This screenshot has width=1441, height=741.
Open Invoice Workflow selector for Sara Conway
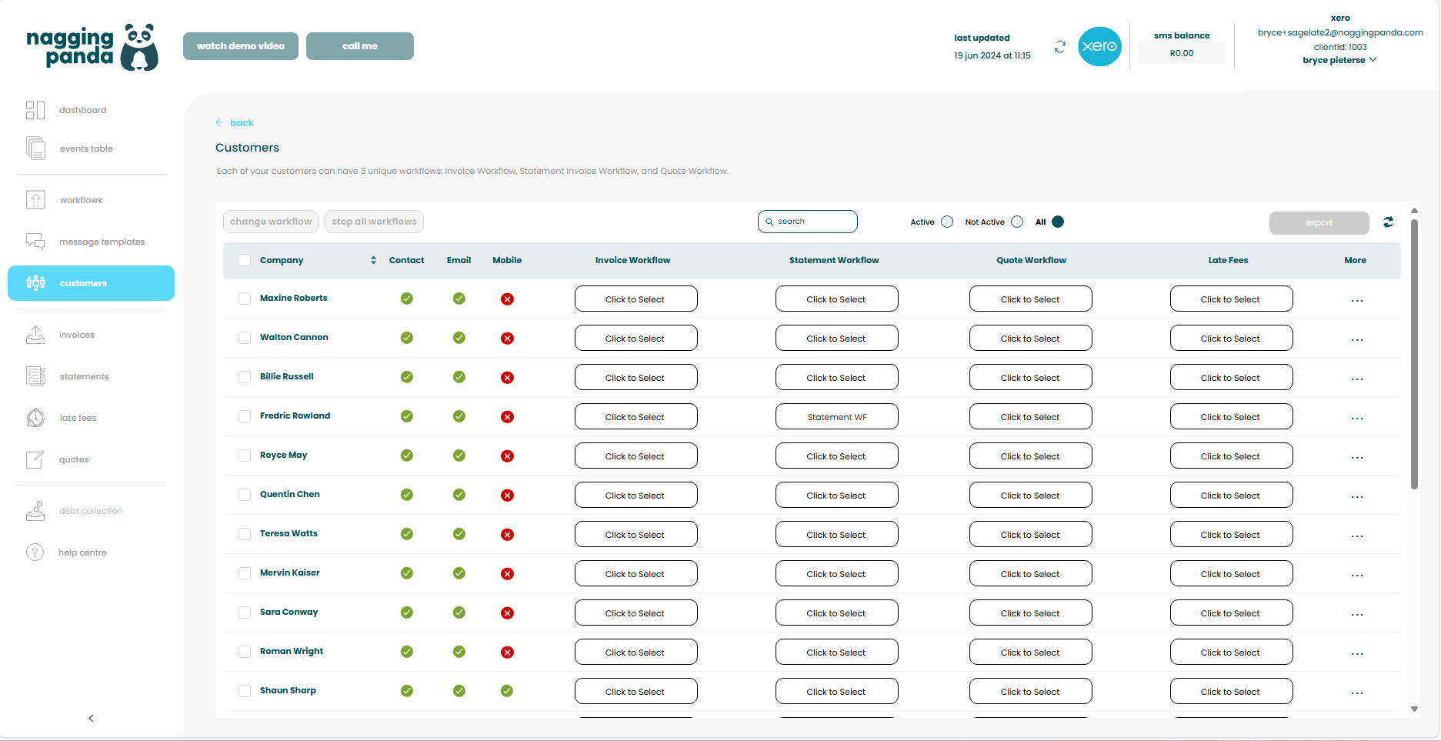click(x=635, y=612)
